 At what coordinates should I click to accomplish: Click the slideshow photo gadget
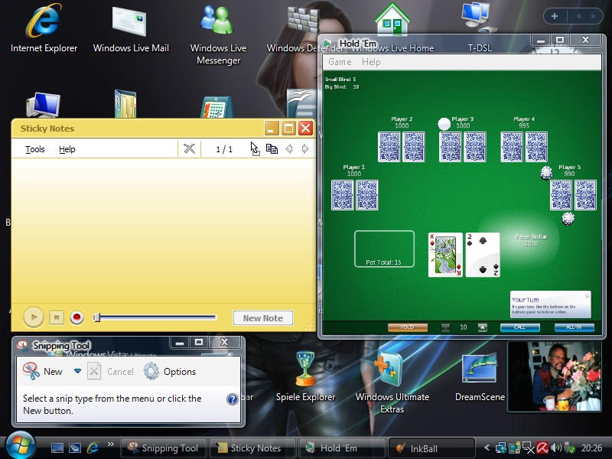(x=554, y=376)
